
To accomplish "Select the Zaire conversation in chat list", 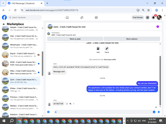I will point(21,81).
